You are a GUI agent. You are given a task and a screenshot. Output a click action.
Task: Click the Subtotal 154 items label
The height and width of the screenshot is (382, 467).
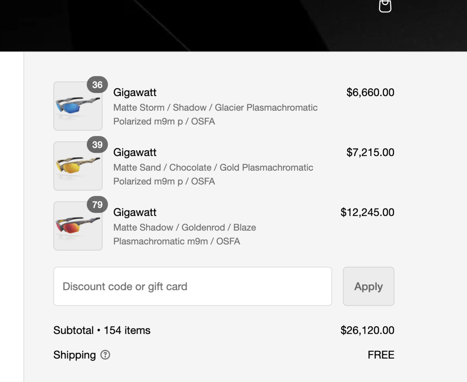[102, 331]
